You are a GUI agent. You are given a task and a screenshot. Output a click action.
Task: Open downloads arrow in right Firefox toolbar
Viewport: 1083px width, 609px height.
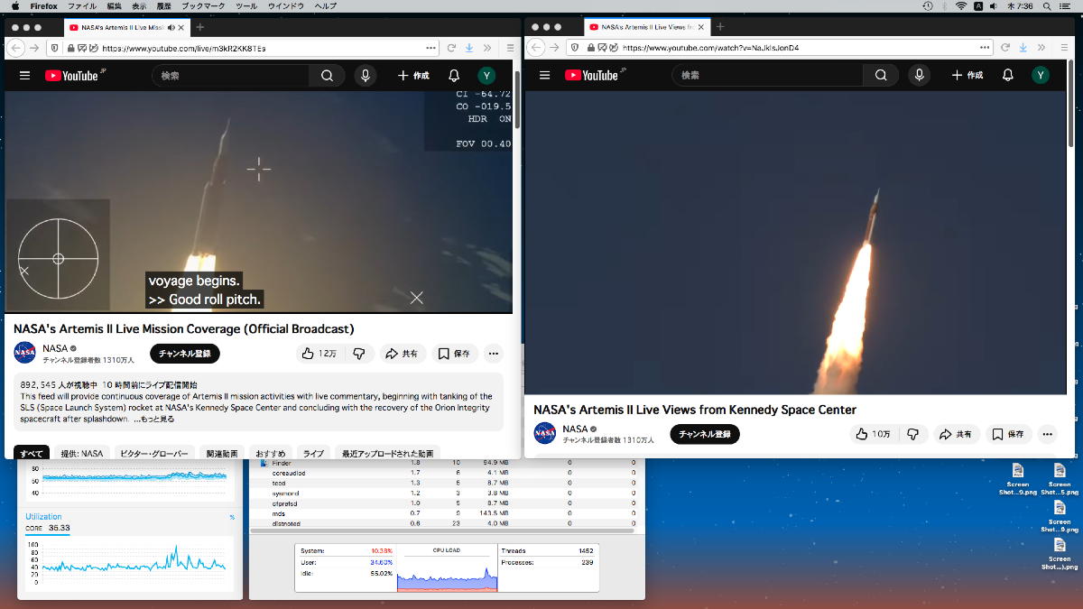point(1023,48)
